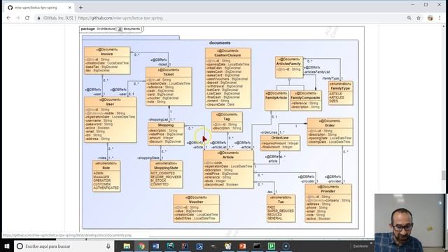Click the OrderLine class title
This screenshot has height=252, width=448.
point(280,138)
